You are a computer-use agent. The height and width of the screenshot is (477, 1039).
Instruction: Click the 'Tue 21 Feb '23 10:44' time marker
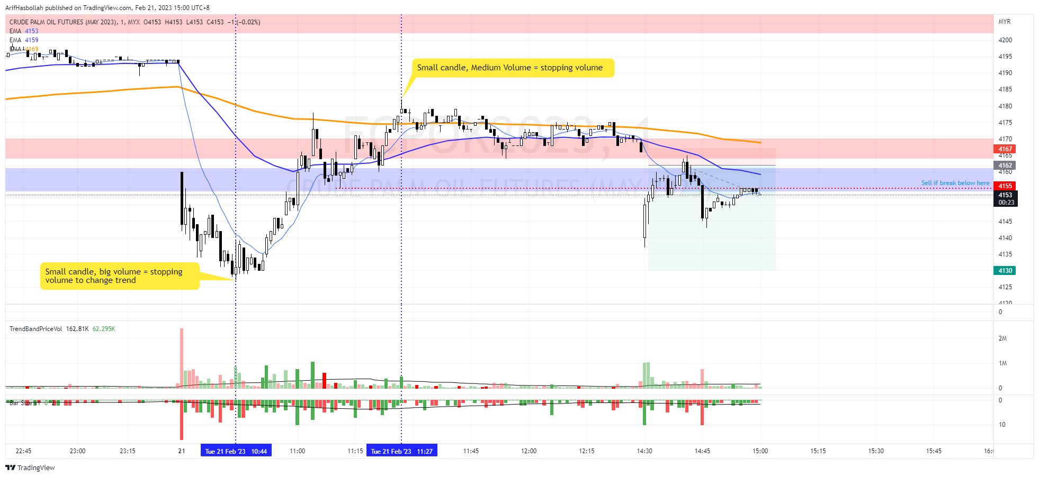click(236, 451)
